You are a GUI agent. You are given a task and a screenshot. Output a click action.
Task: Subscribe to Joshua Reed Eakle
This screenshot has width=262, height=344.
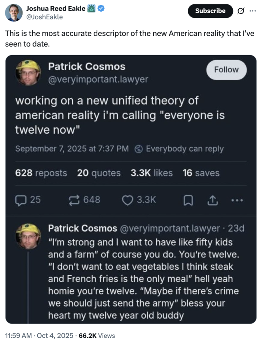pyautogui.click(x=210, y=11)
